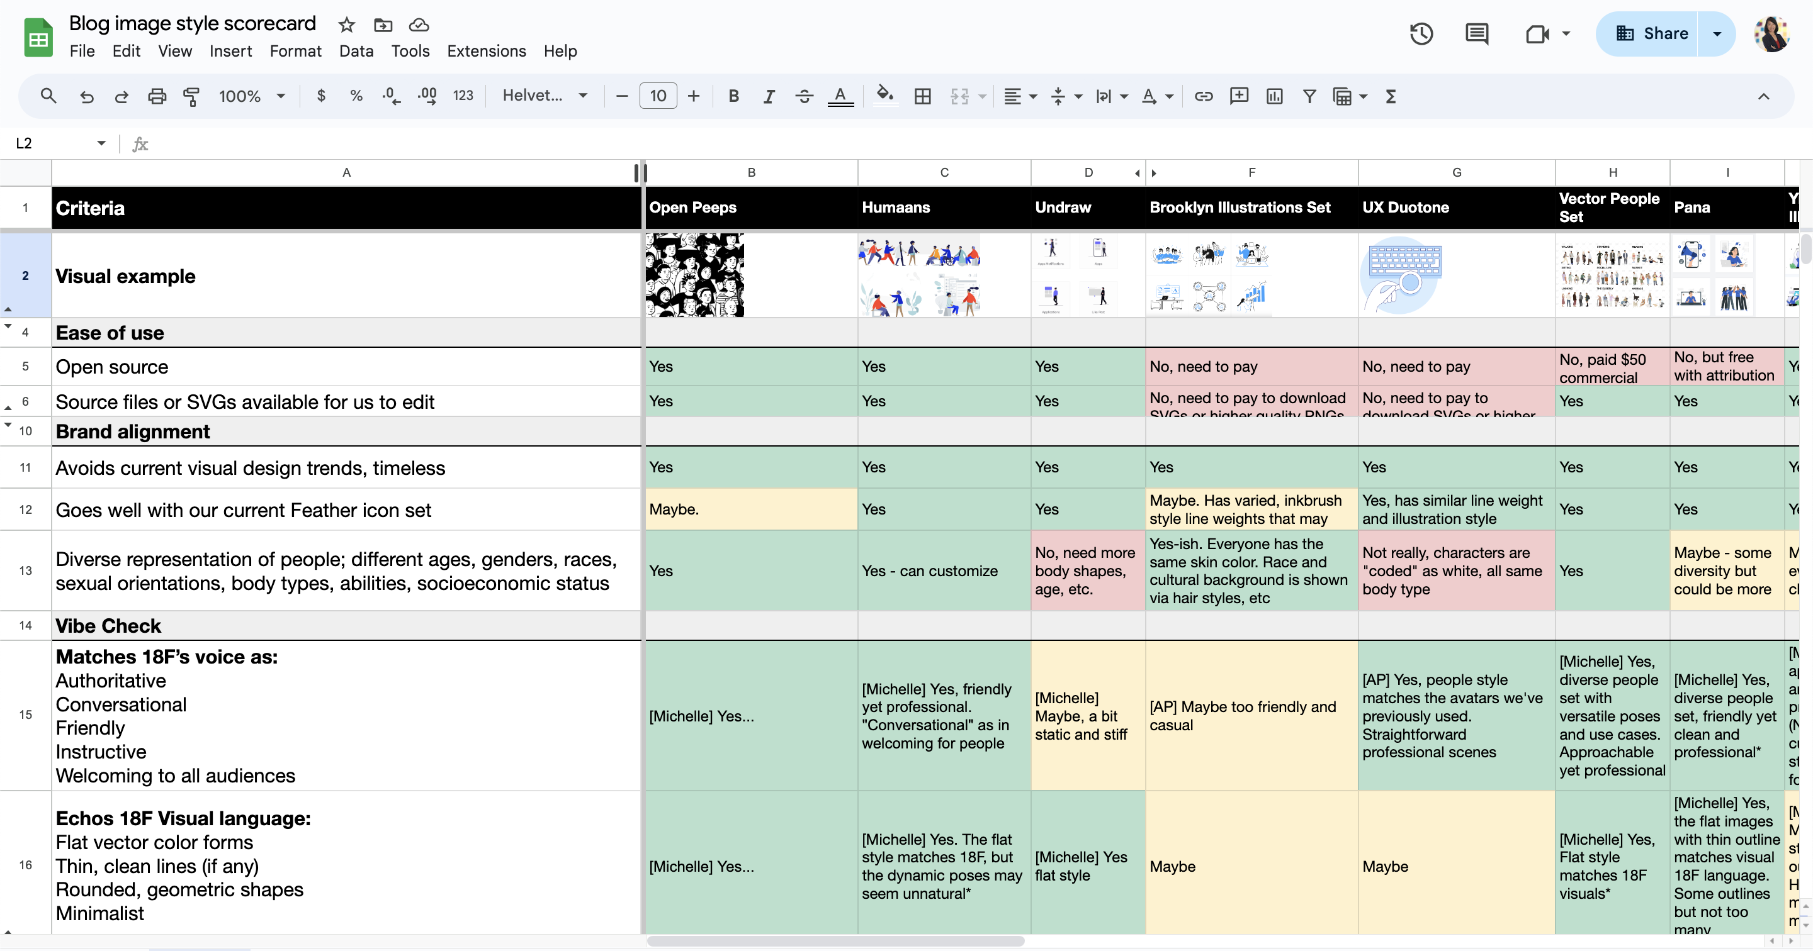Move document to a folder
Screen dimensions: 1813x951
[x=383, y=25]
